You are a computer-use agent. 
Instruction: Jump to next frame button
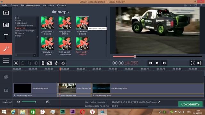point(164,63)
